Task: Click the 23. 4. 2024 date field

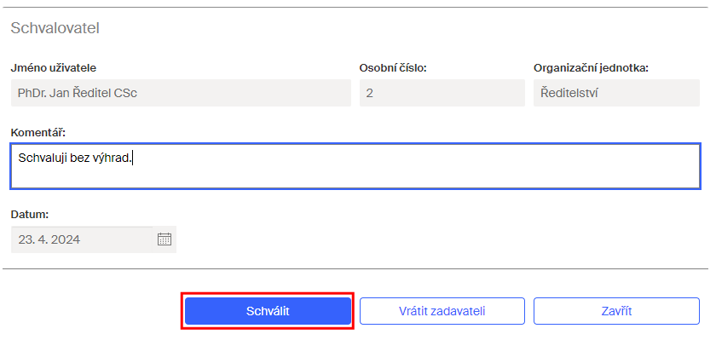Action: click(82, 239)
